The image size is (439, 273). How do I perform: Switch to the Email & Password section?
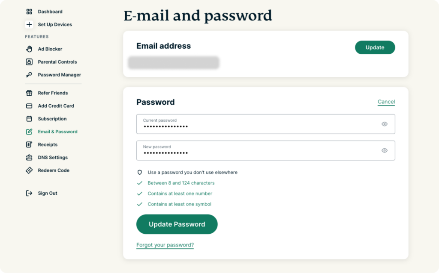[28, 131]
